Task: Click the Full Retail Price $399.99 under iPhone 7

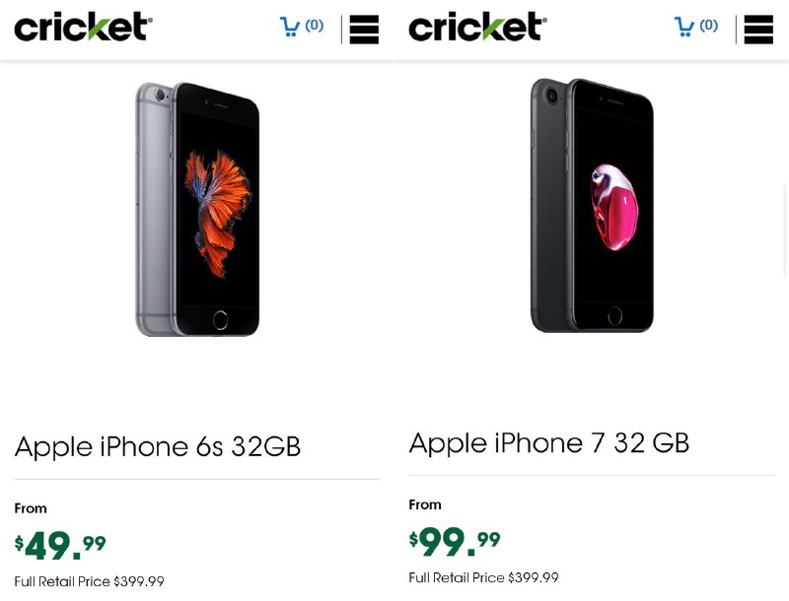Action: point(483,577)
